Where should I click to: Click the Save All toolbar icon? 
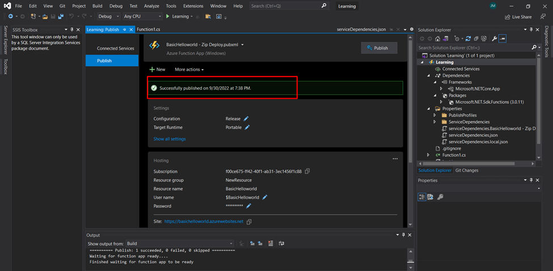(x=61, y=16)
